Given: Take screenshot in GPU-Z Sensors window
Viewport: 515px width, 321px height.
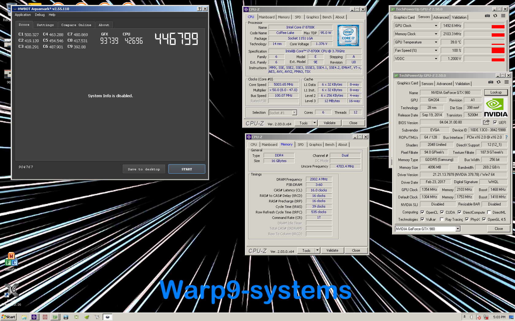Looking at the screenshot, I should tap(487, 16).
